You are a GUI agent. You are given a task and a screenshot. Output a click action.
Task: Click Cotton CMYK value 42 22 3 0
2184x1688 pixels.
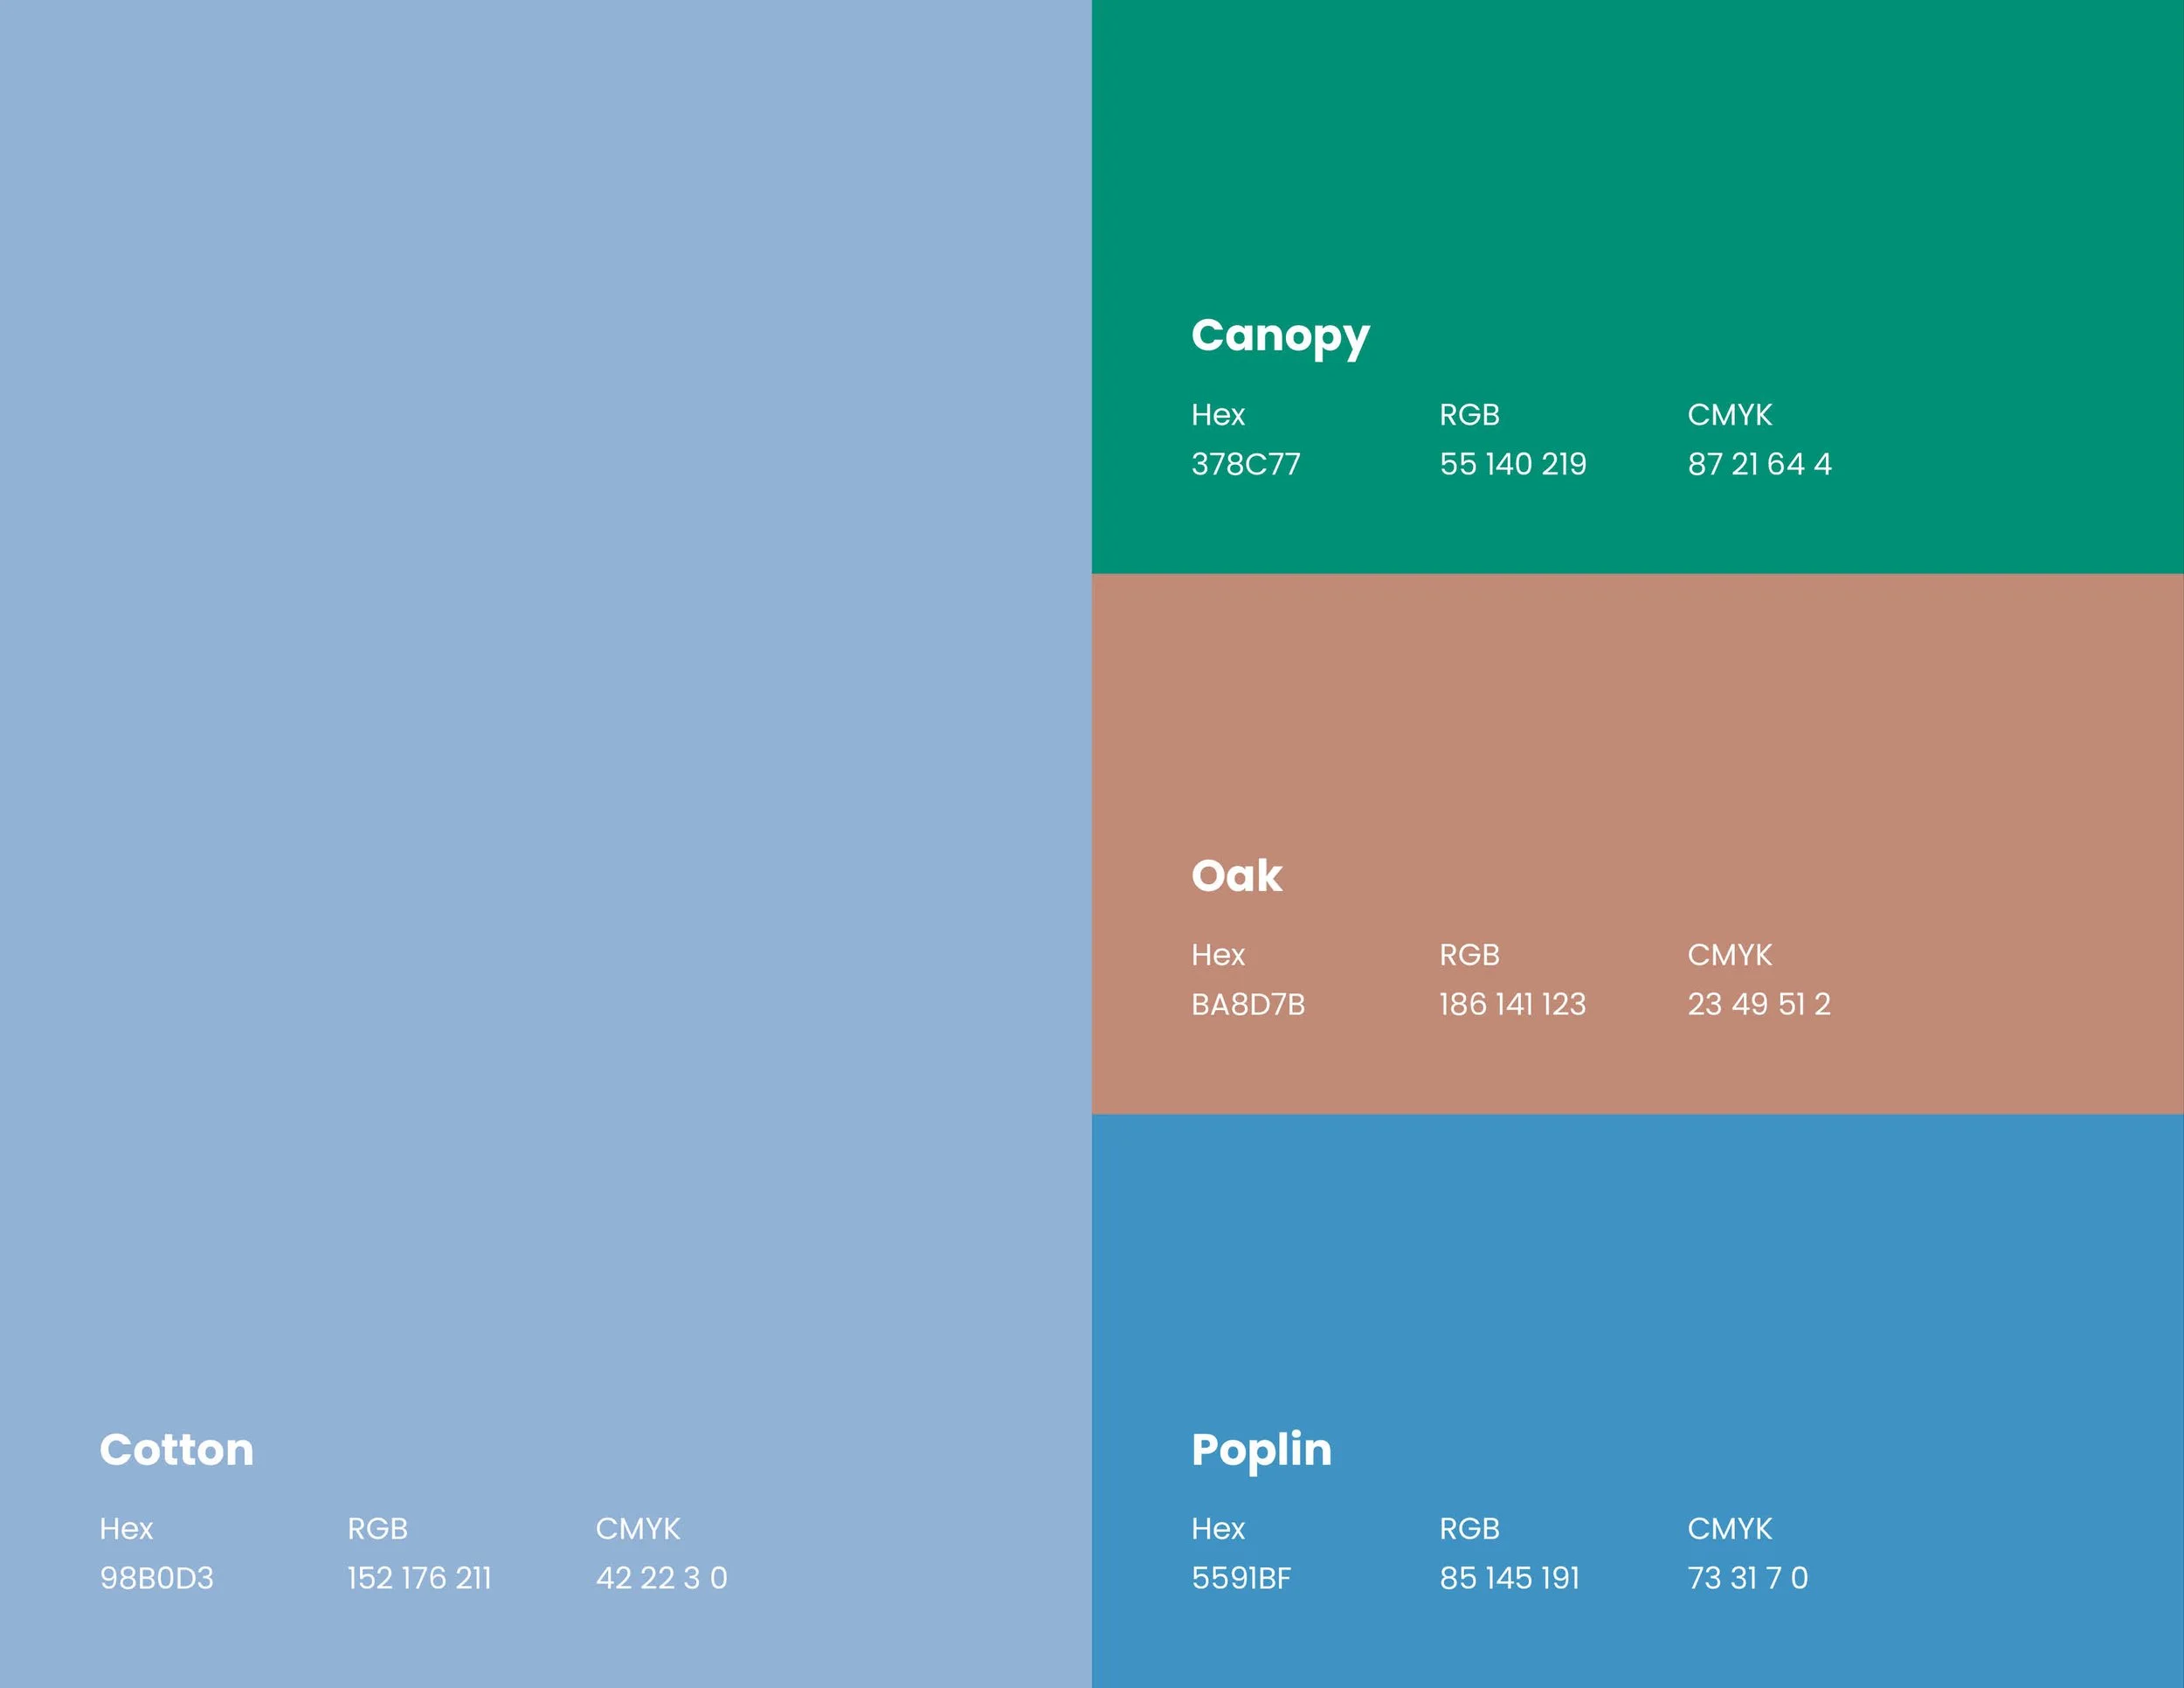coord(661,1578)
